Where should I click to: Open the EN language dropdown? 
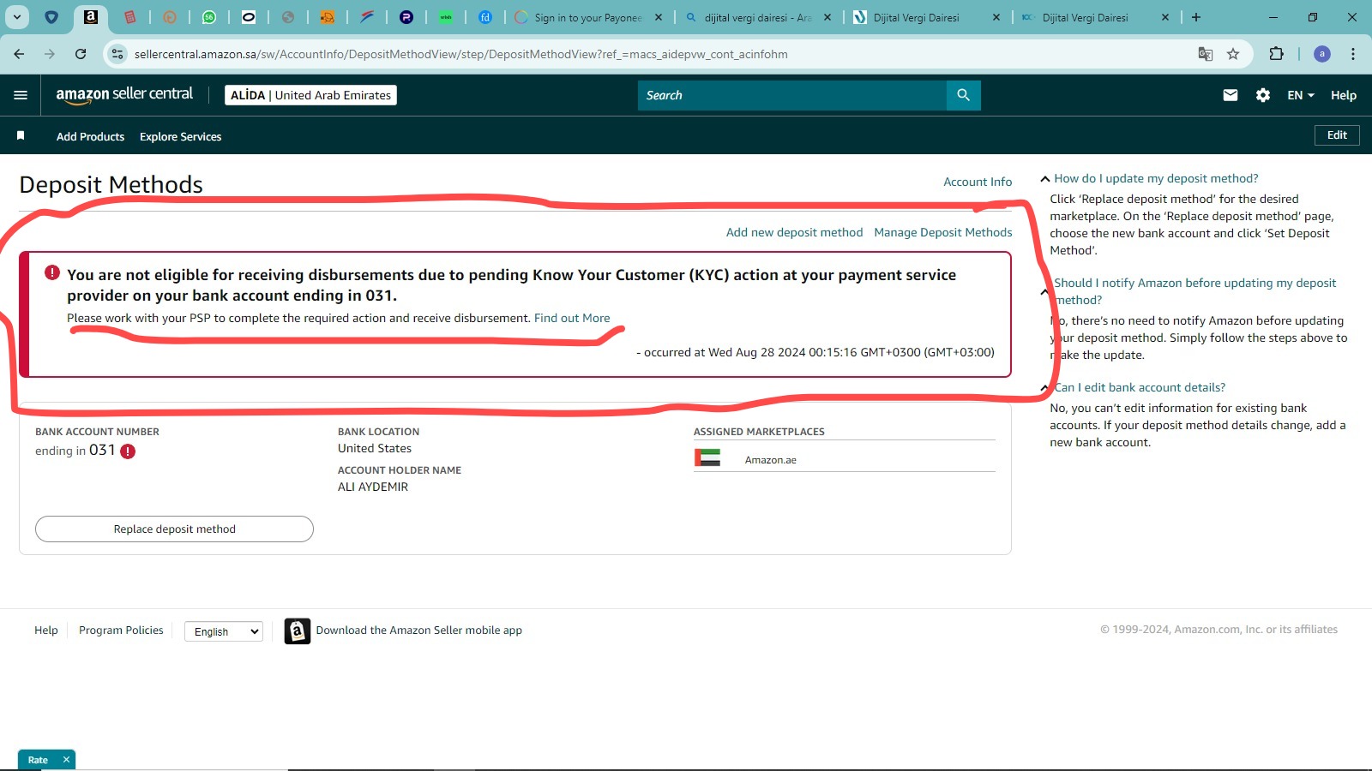[x=1301, y=95]
